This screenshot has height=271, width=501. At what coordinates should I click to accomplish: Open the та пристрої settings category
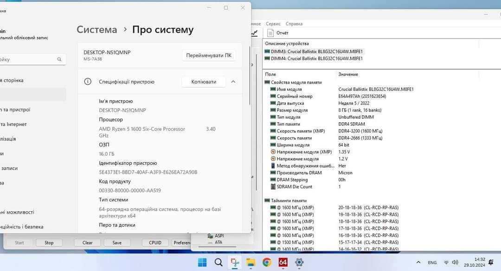tap(15, 110)
